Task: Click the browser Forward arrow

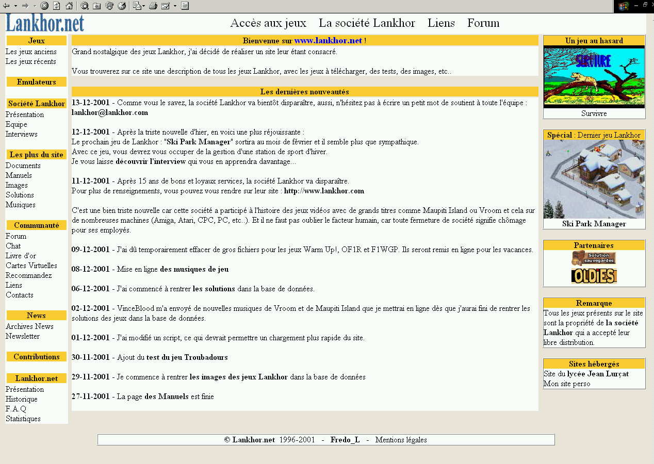Action: click(25, 6)
